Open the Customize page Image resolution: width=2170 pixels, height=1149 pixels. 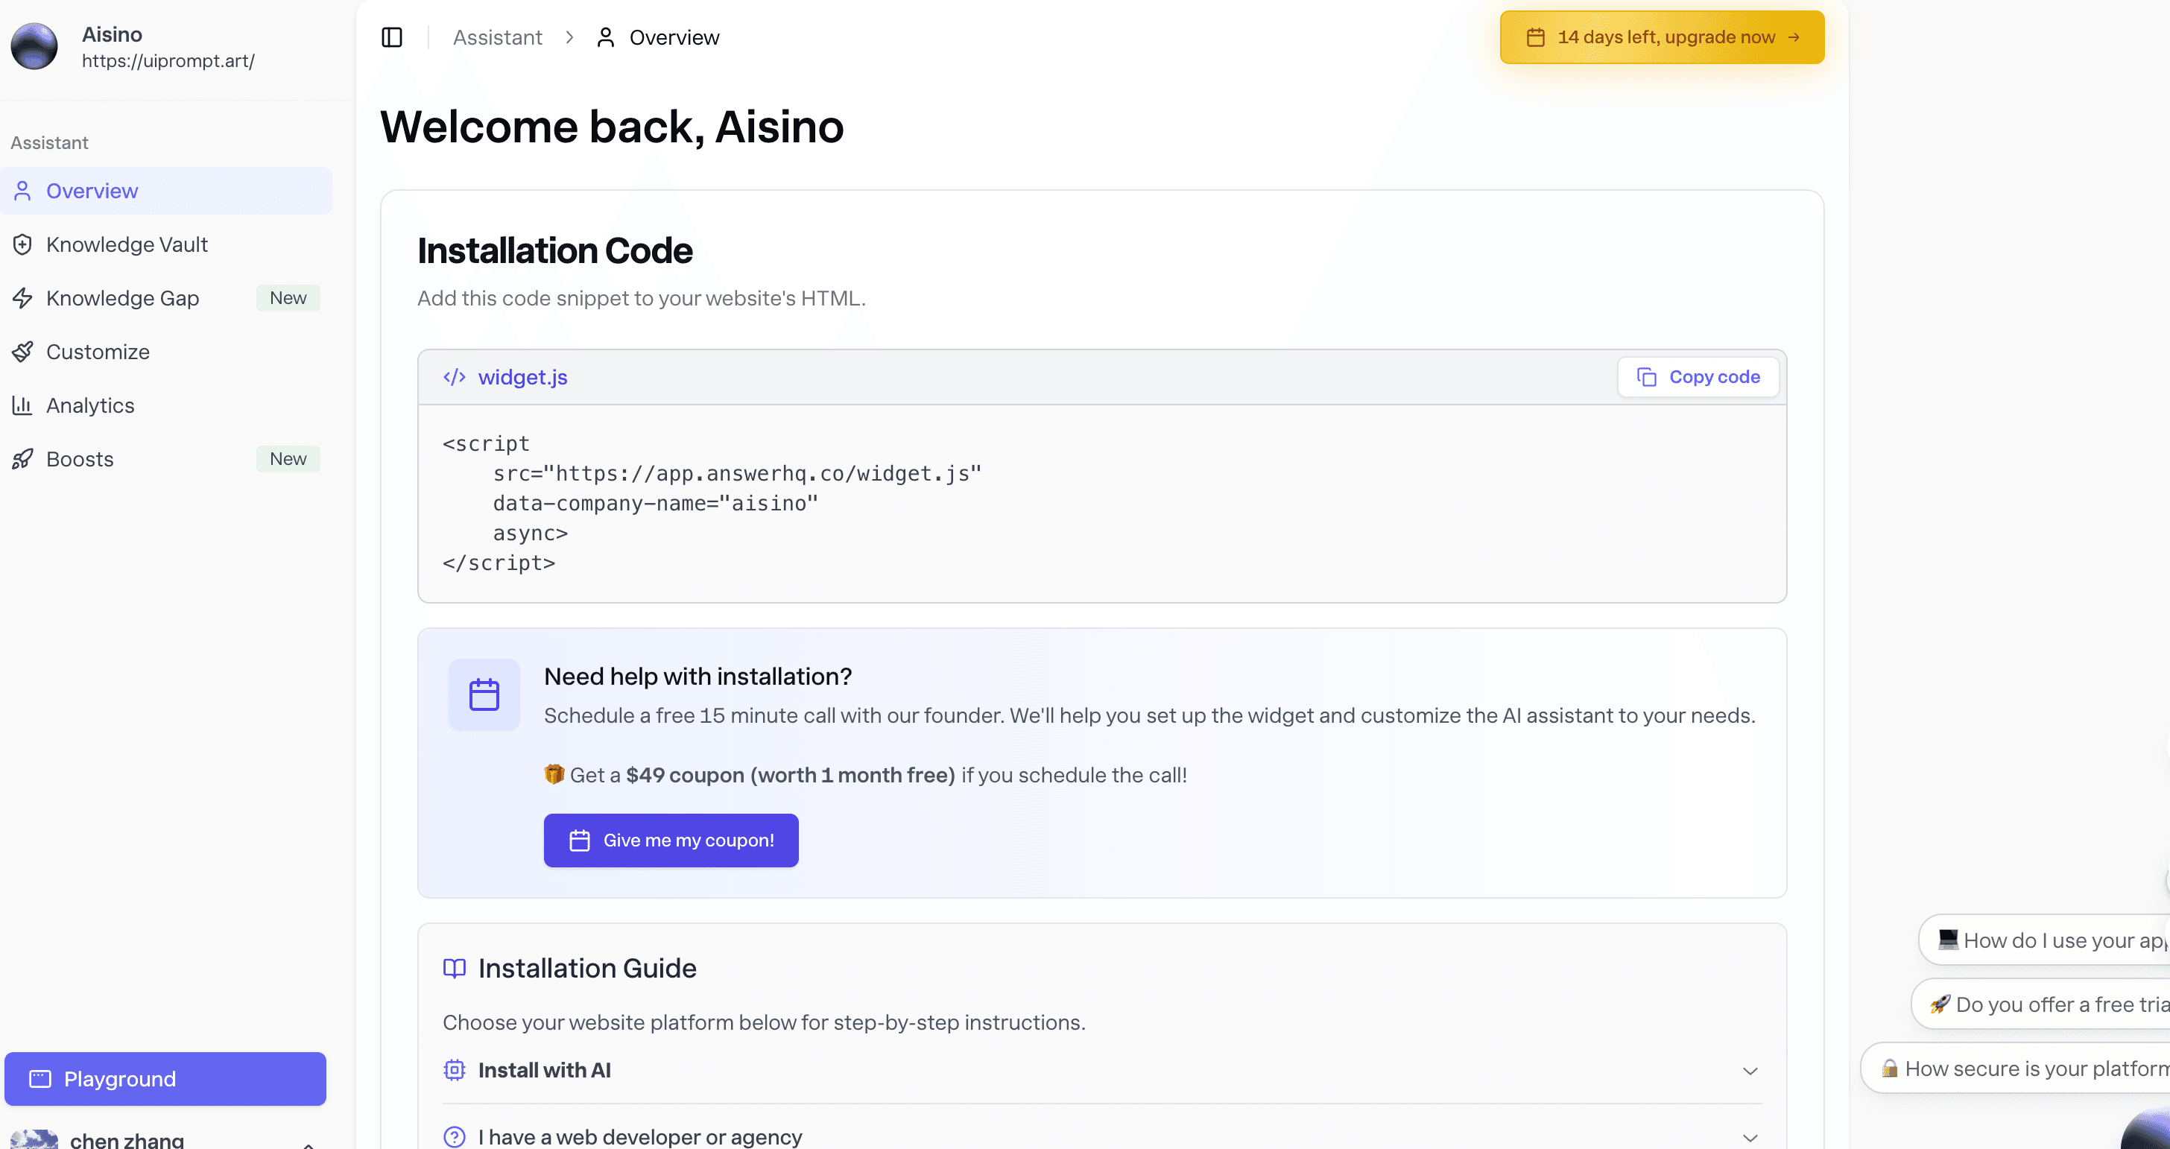coord(166,351)
